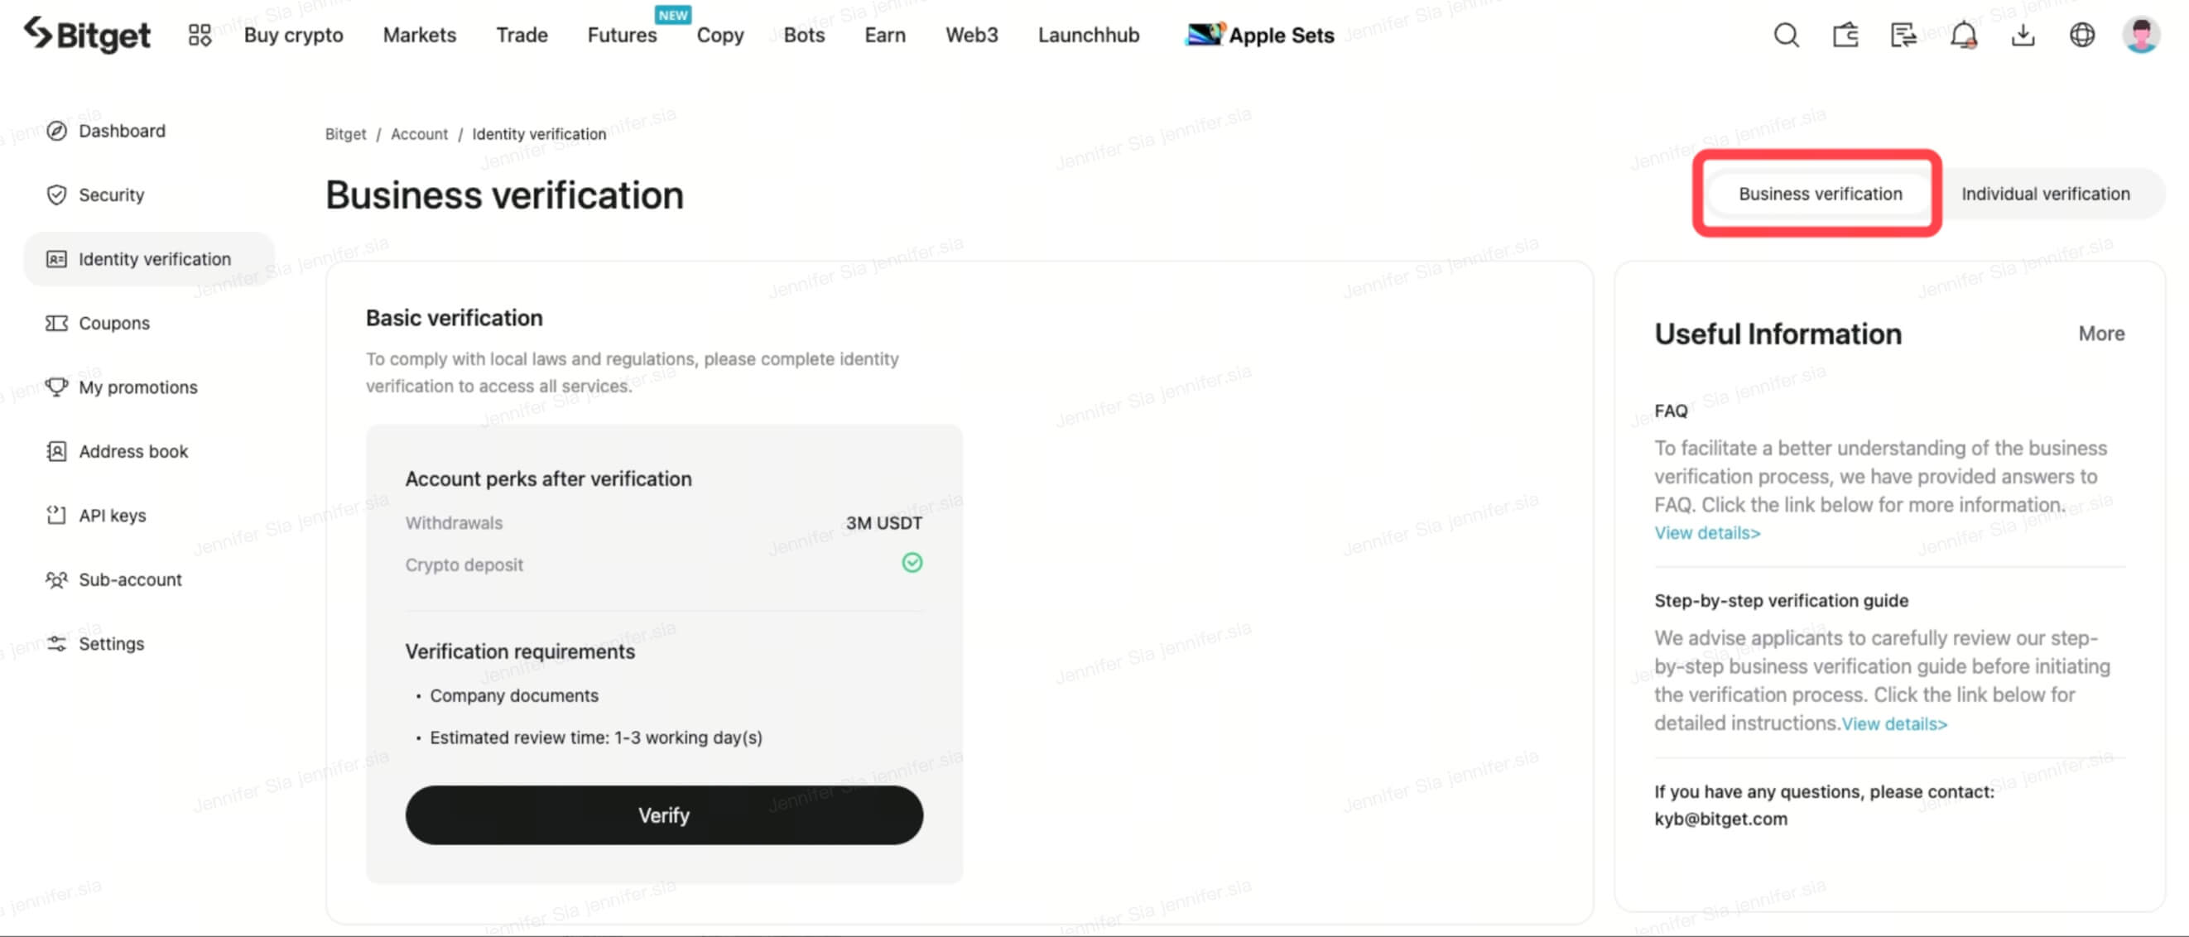Click the User profile avatar icon

coord(2138,33)
